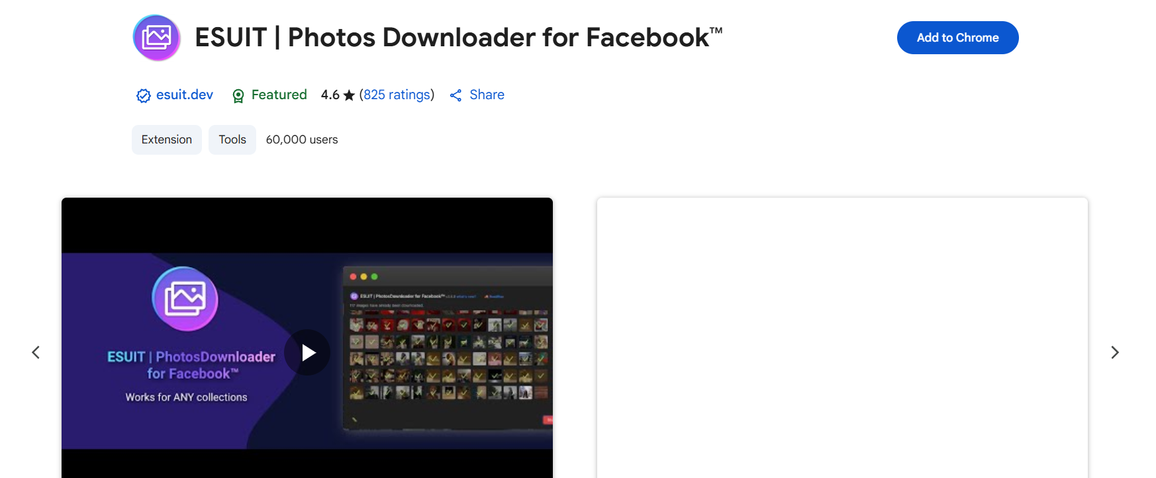Go to next screenshot with right chevron
Viewport: 1156px width, 478px height.
pos(1114,352)
